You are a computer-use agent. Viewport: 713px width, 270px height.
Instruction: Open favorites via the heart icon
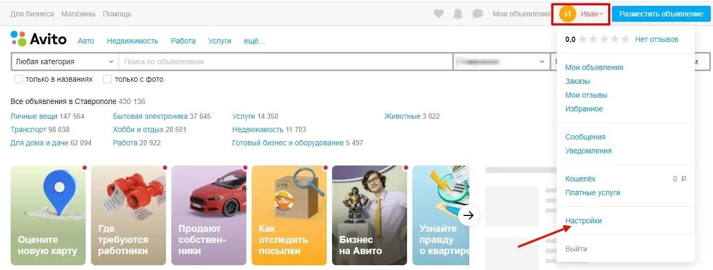pyautogui.click(x=438, y=14)
